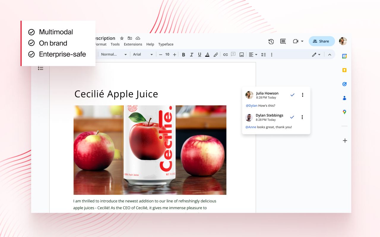Open the Extensions menu
The width and height of the screenshot is (380, 237).
pyautogui.click(x=133, y=44)
